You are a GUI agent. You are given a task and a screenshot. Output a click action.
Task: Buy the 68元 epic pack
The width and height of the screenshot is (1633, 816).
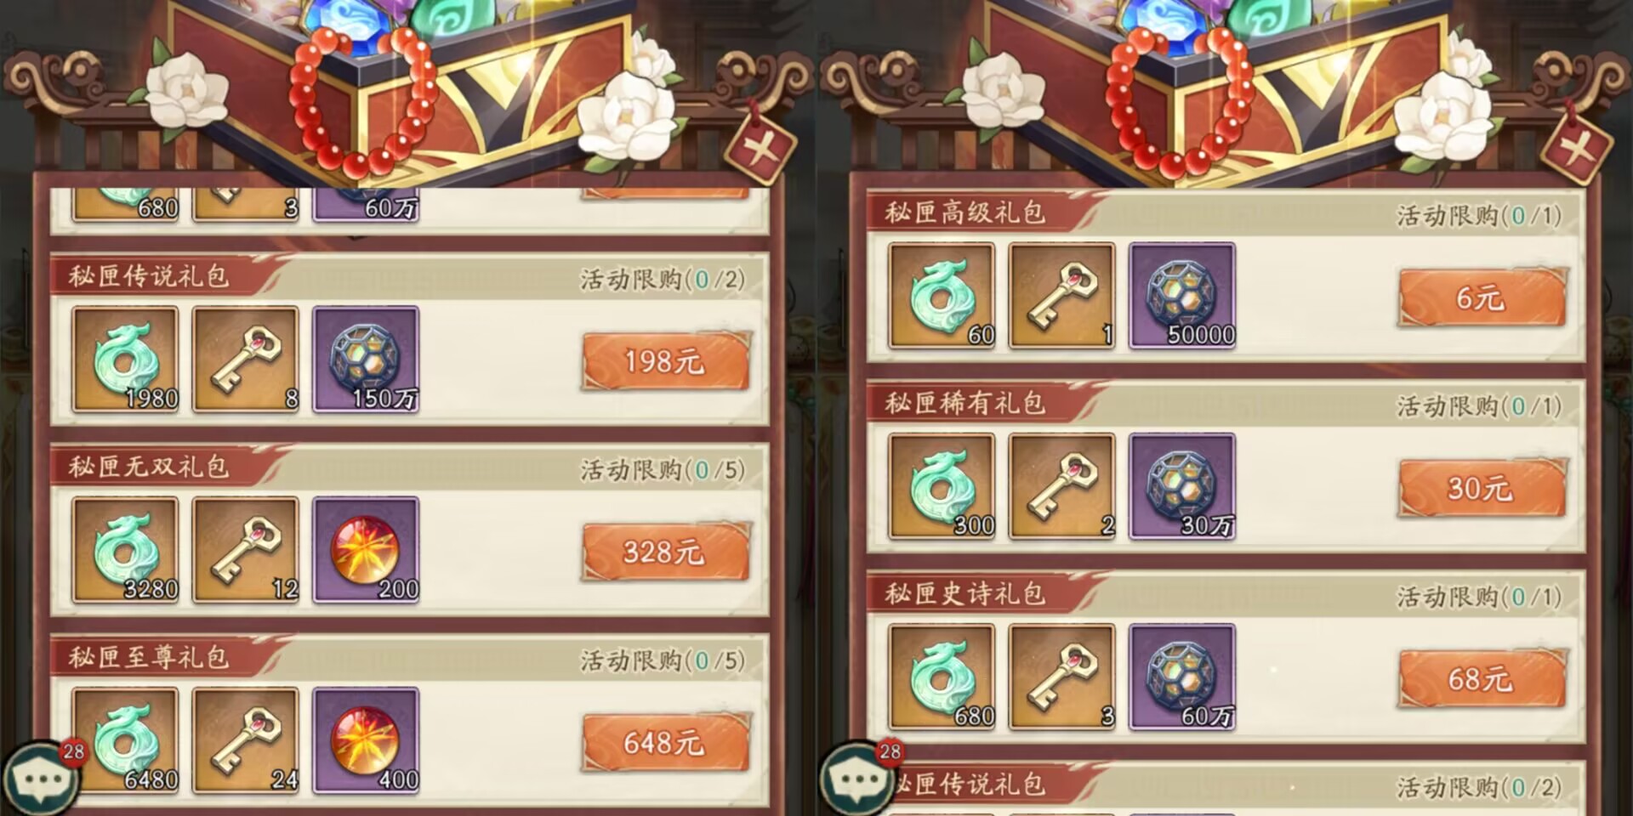click(1482, 678)
